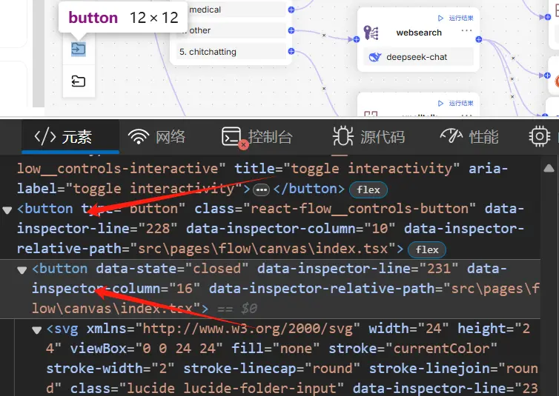Click the deepseek whale logo icon
This screenshot has height=396, width=559.
[x=374, y=57]
